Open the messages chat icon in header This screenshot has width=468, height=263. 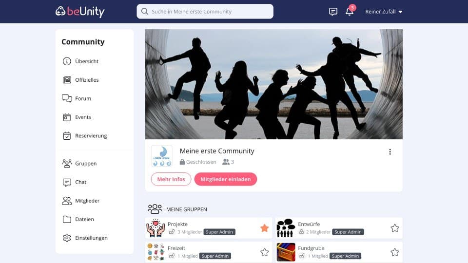[333, 12]
